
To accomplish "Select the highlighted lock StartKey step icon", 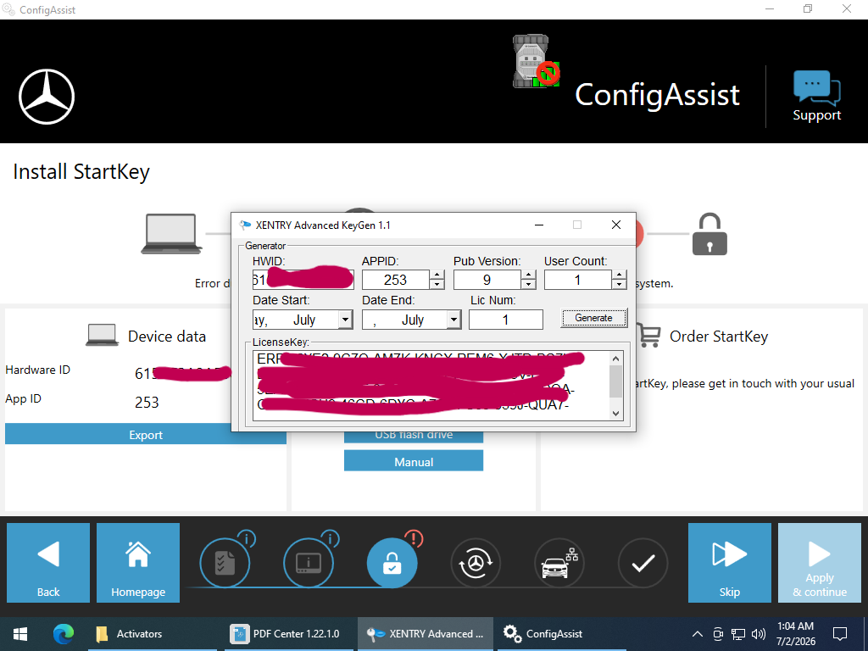I will click(392, 564).
